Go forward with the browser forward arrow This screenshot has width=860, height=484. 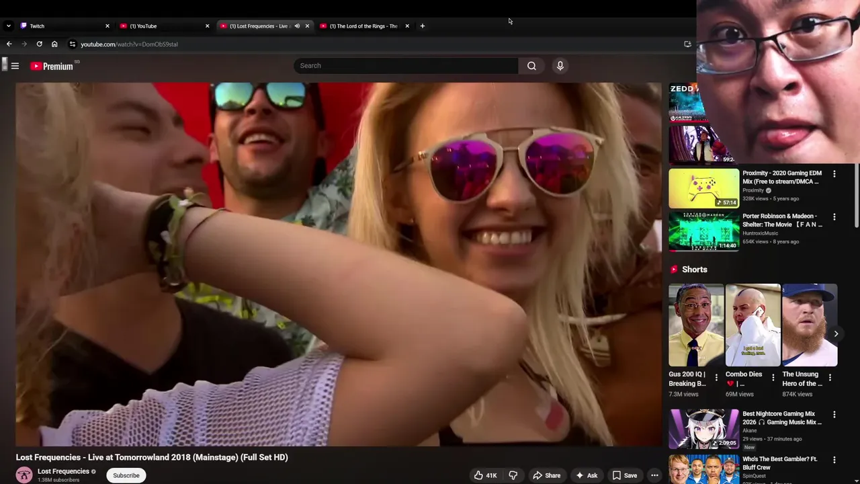pyautogui.click(x=24, y=44)
